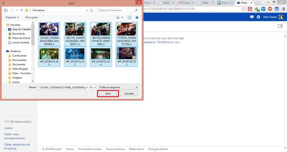This screenshot has width=287, height=152.
Task: Select photo 1551663_1020054...695084_n
Action: point(49,34)
